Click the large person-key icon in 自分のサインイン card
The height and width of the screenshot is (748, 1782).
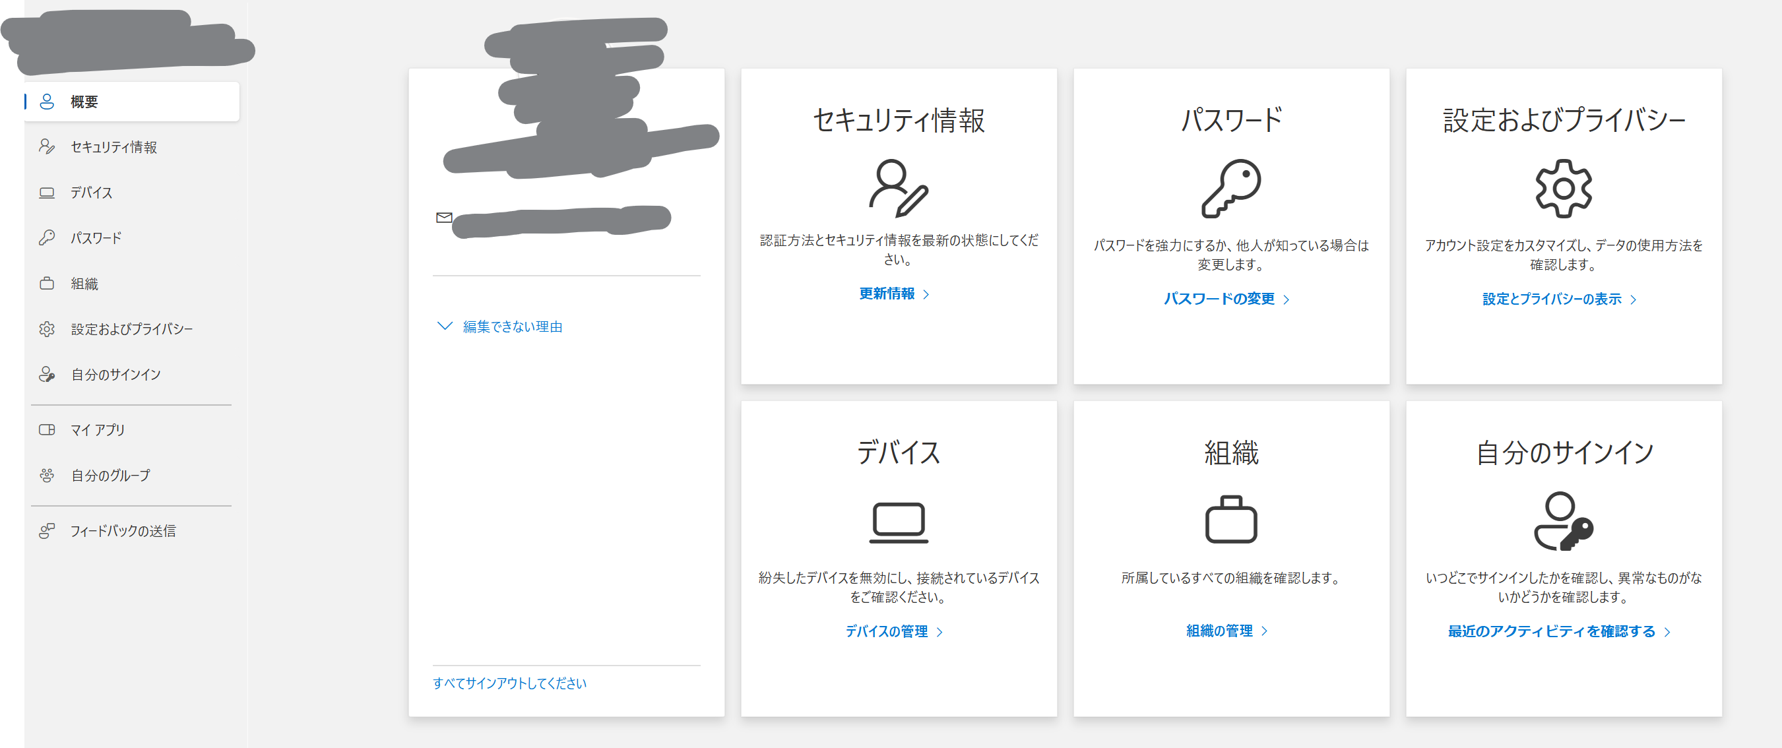point(1564,520)
